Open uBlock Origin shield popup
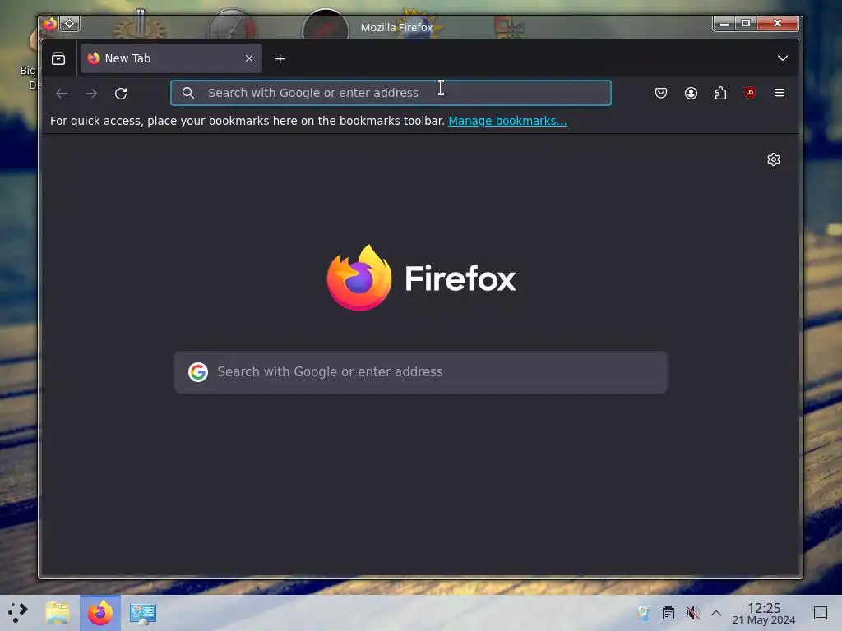The height and width of the screenshot is (631, 842). [x=750, y=93]
